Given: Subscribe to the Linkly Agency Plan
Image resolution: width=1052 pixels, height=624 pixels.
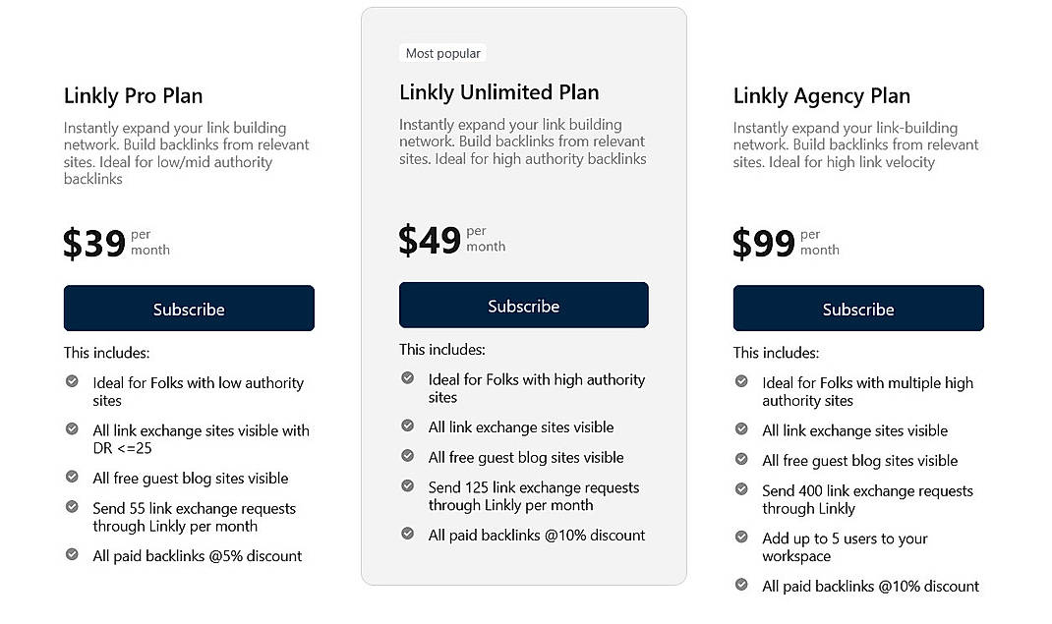Looking at the screenshot, I should [x=857, y=308].
